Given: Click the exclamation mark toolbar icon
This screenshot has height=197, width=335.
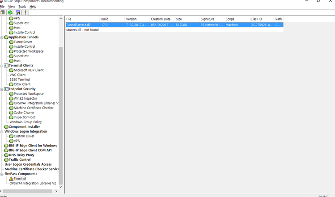Looking at the screenshot, I should [x=25, y=13].
